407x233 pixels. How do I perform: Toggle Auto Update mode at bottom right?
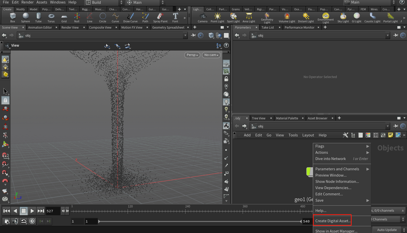click(x=387, y=229)
